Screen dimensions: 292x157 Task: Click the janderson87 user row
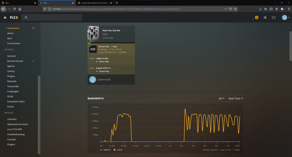point(111,80)
